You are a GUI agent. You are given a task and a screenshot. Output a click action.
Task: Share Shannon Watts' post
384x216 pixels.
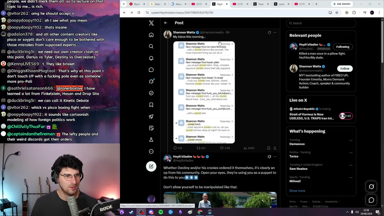[275, 148]
